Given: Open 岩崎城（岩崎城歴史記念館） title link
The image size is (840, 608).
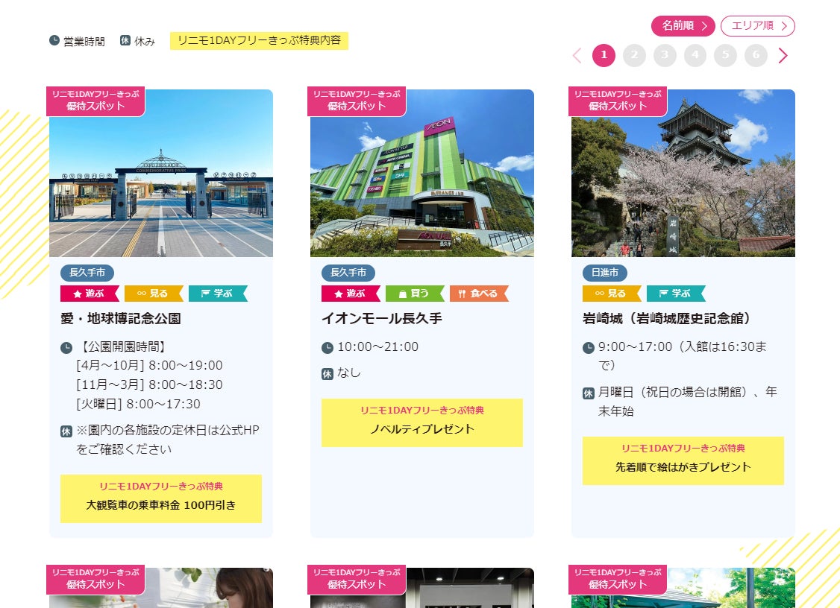Looking at the screenshot, I should (666, 318).
